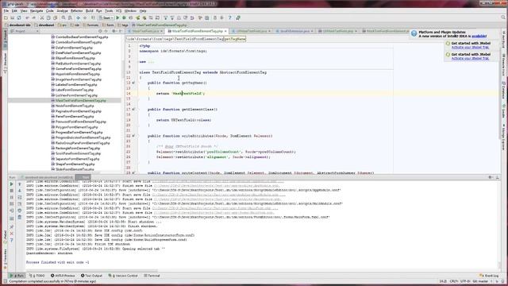
Task: Click Down the stack trace arrow in console
Action: point(19,191)
